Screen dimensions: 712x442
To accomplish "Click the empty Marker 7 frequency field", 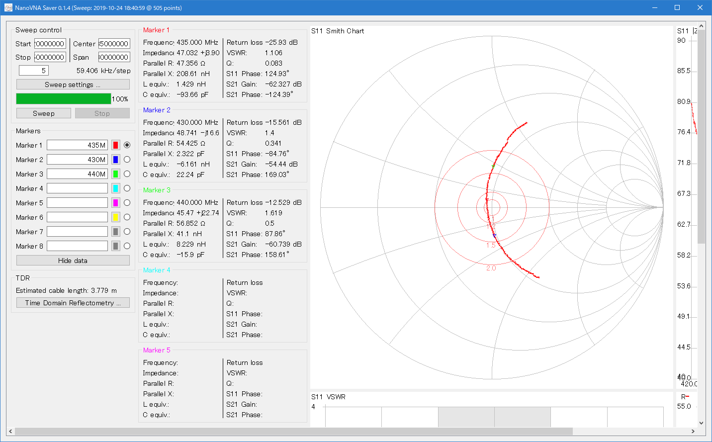I will pyautogui.click(x=77, y=232).
